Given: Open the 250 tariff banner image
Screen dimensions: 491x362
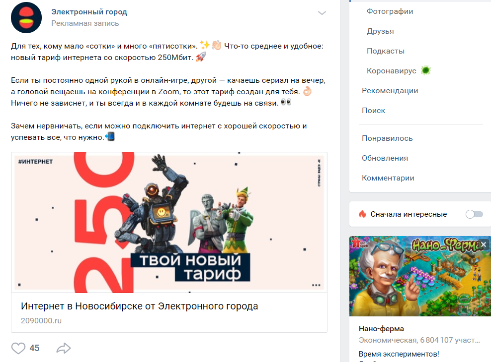Looking at the screenshot, I should tap(169, 222).
